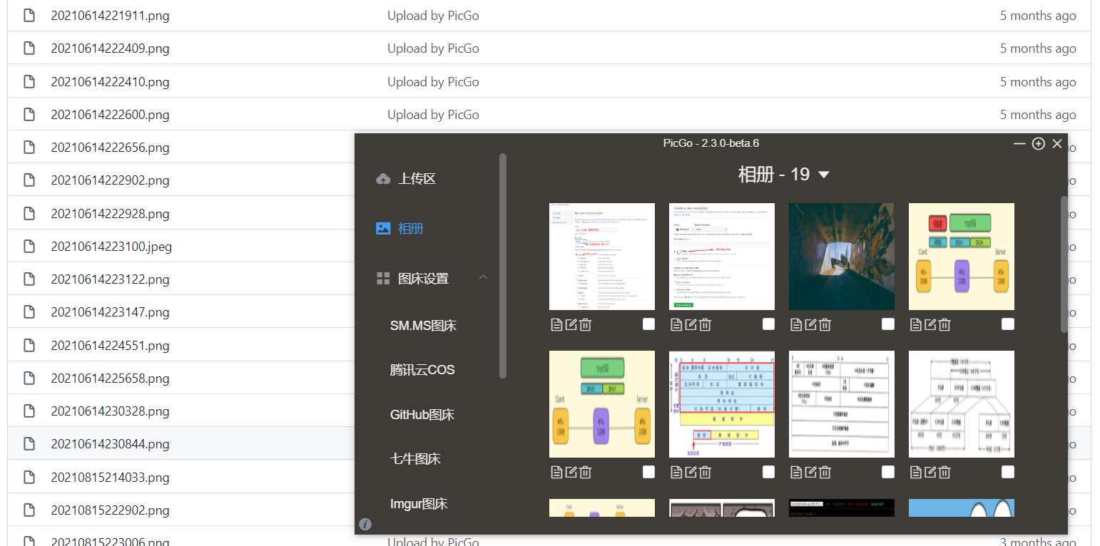Open the tunnel photo thumbnail
Screen dimensions: 1100x546
coord(842,257)
